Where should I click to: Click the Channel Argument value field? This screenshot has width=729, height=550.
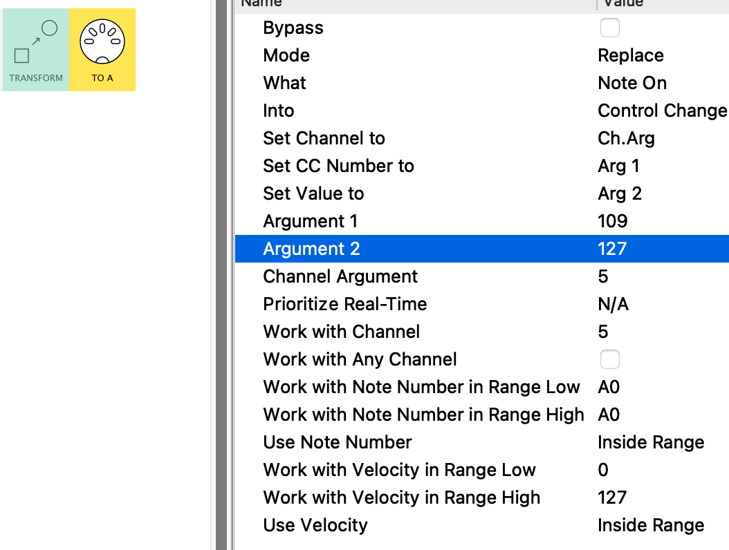tap(603, 276)
